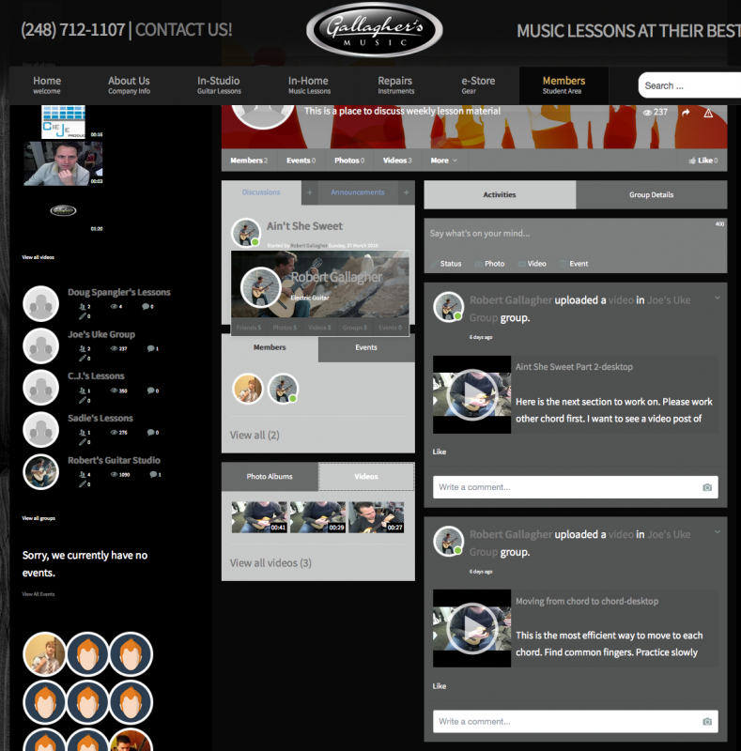Open the Ain't She Sweet discussion title
Viewport: 741px width, 751px height.
tap(305, 226)
